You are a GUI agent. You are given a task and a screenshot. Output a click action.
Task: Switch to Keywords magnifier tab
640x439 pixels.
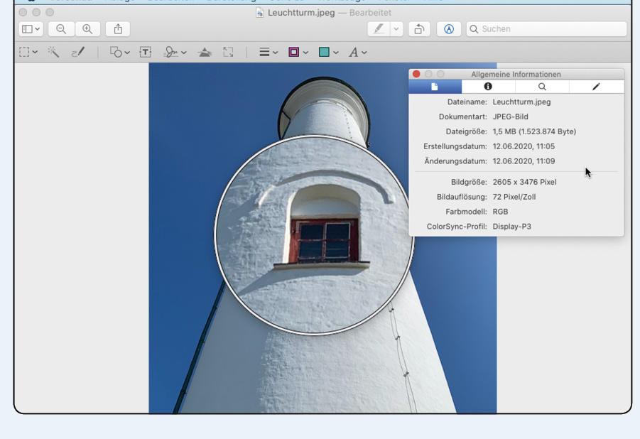click(x=542, y=87)
